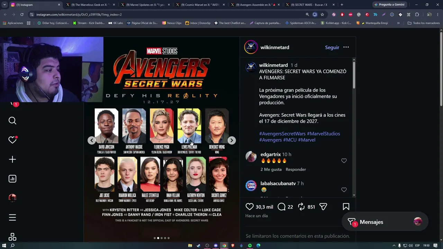This screenshot has height=249, width=443.
Task: Bookmark this page with star icon
Action: click(x=322, y=15)
